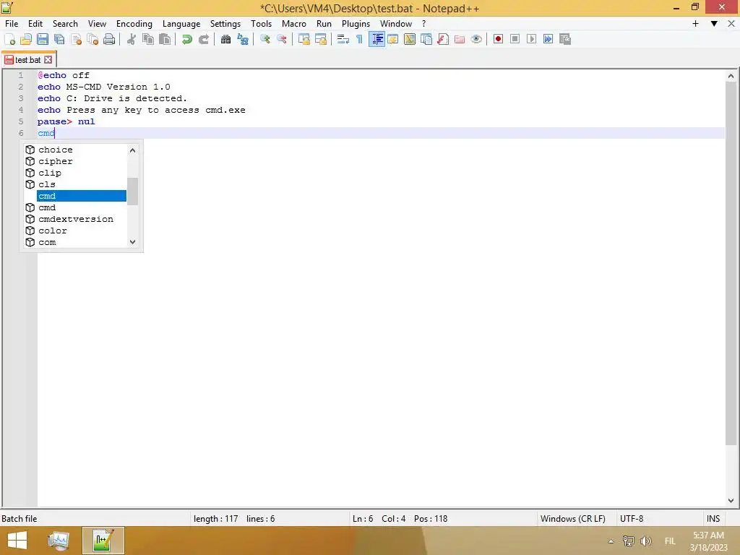
Task: Zoom out with the magnifier minus icon
Action: tap(281, 39)
